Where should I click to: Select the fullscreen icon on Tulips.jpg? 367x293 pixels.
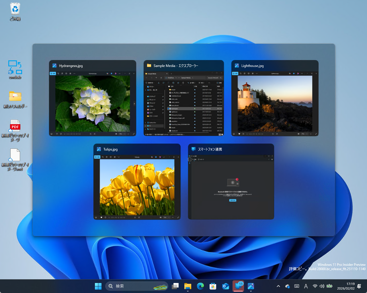(178, 217)
